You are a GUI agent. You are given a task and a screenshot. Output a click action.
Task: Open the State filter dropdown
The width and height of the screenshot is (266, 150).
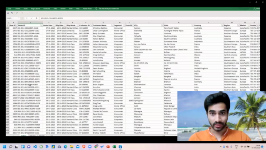[192, 25]
